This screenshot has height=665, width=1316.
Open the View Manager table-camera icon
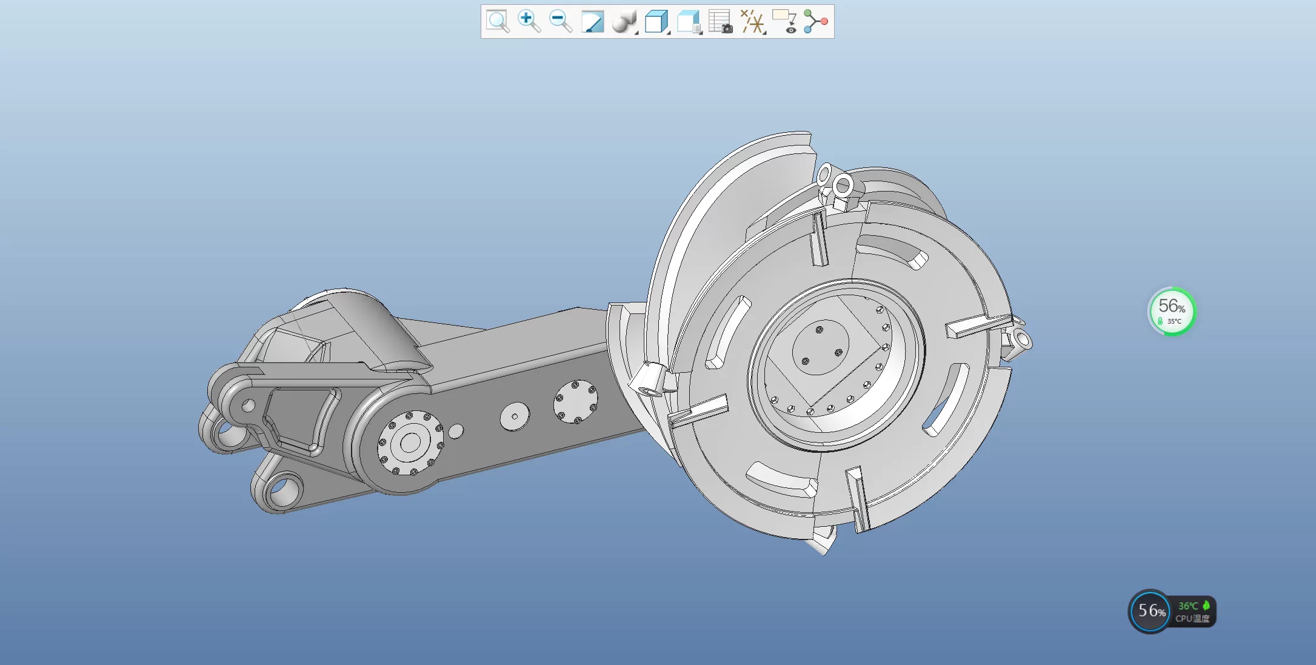pos(721,21)
